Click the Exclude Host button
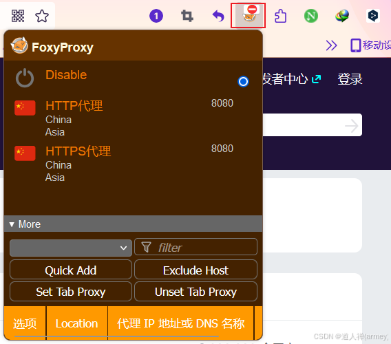 pos(195,270)
